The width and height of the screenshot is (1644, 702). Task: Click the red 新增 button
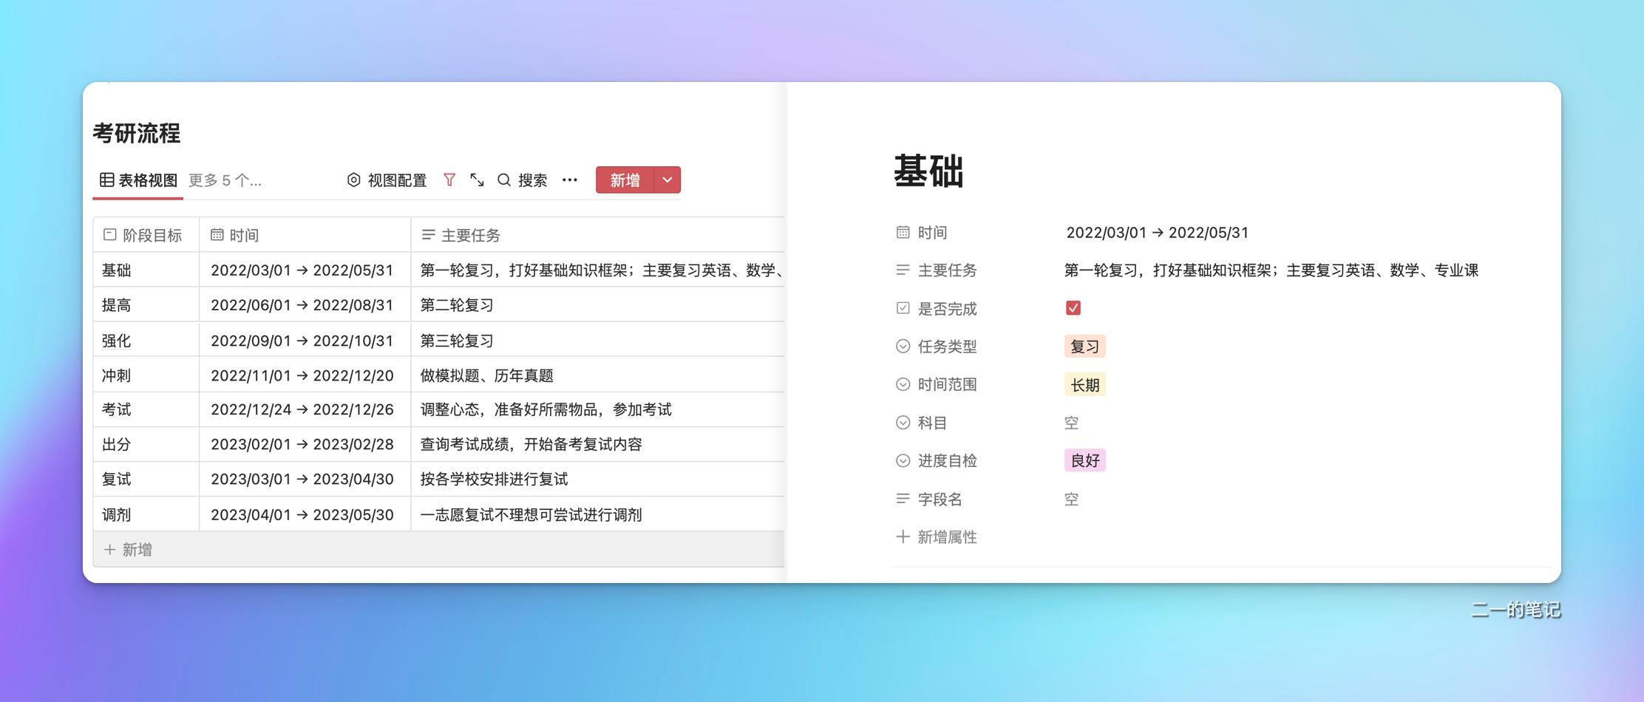click(624, 180)
